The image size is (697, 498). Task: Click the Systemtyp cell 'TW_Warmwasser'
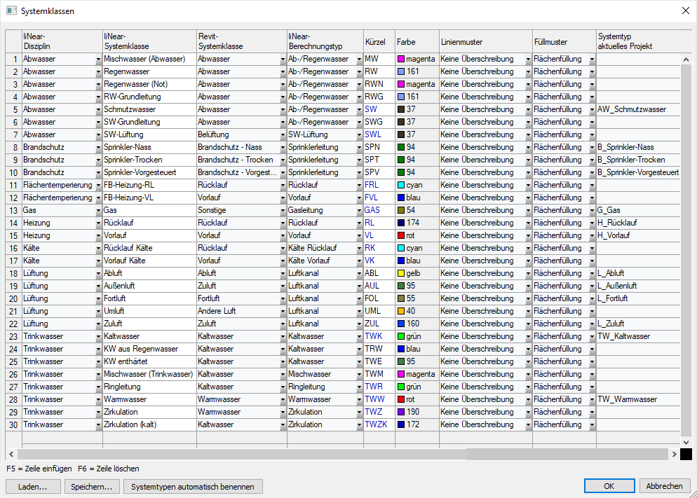pos(638,399)
